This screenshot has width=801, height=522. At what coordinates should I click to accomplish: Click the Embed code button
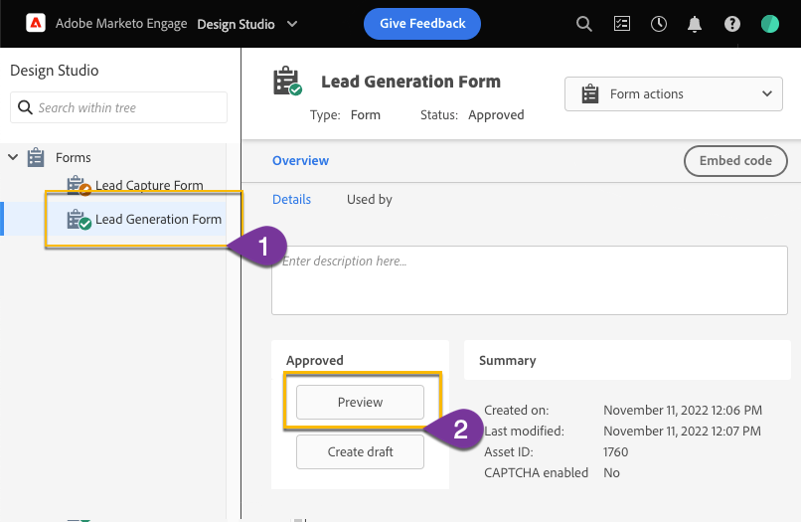pos(735,161)
